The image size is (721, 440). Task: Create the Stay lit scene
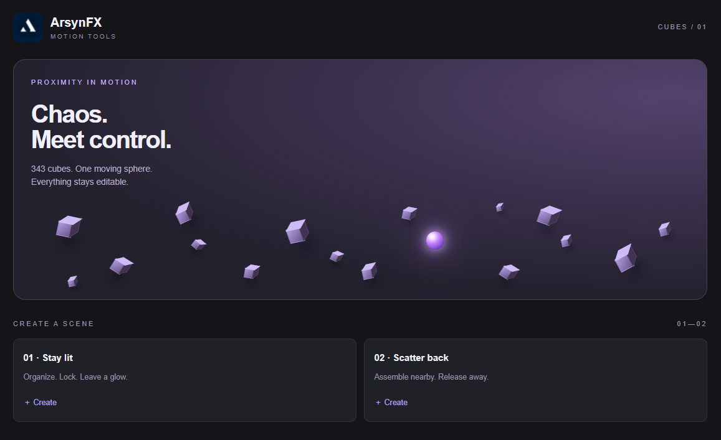tap(41, 402)
